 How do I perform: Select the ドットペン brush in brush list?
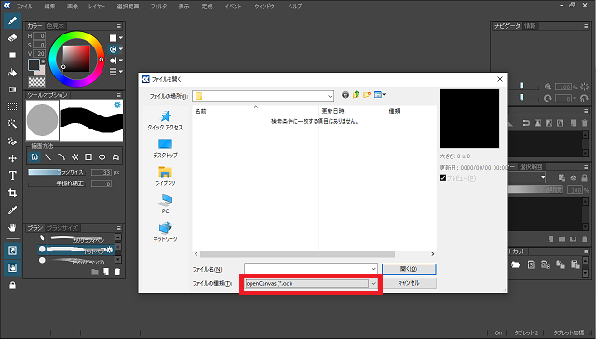[76, 250]
